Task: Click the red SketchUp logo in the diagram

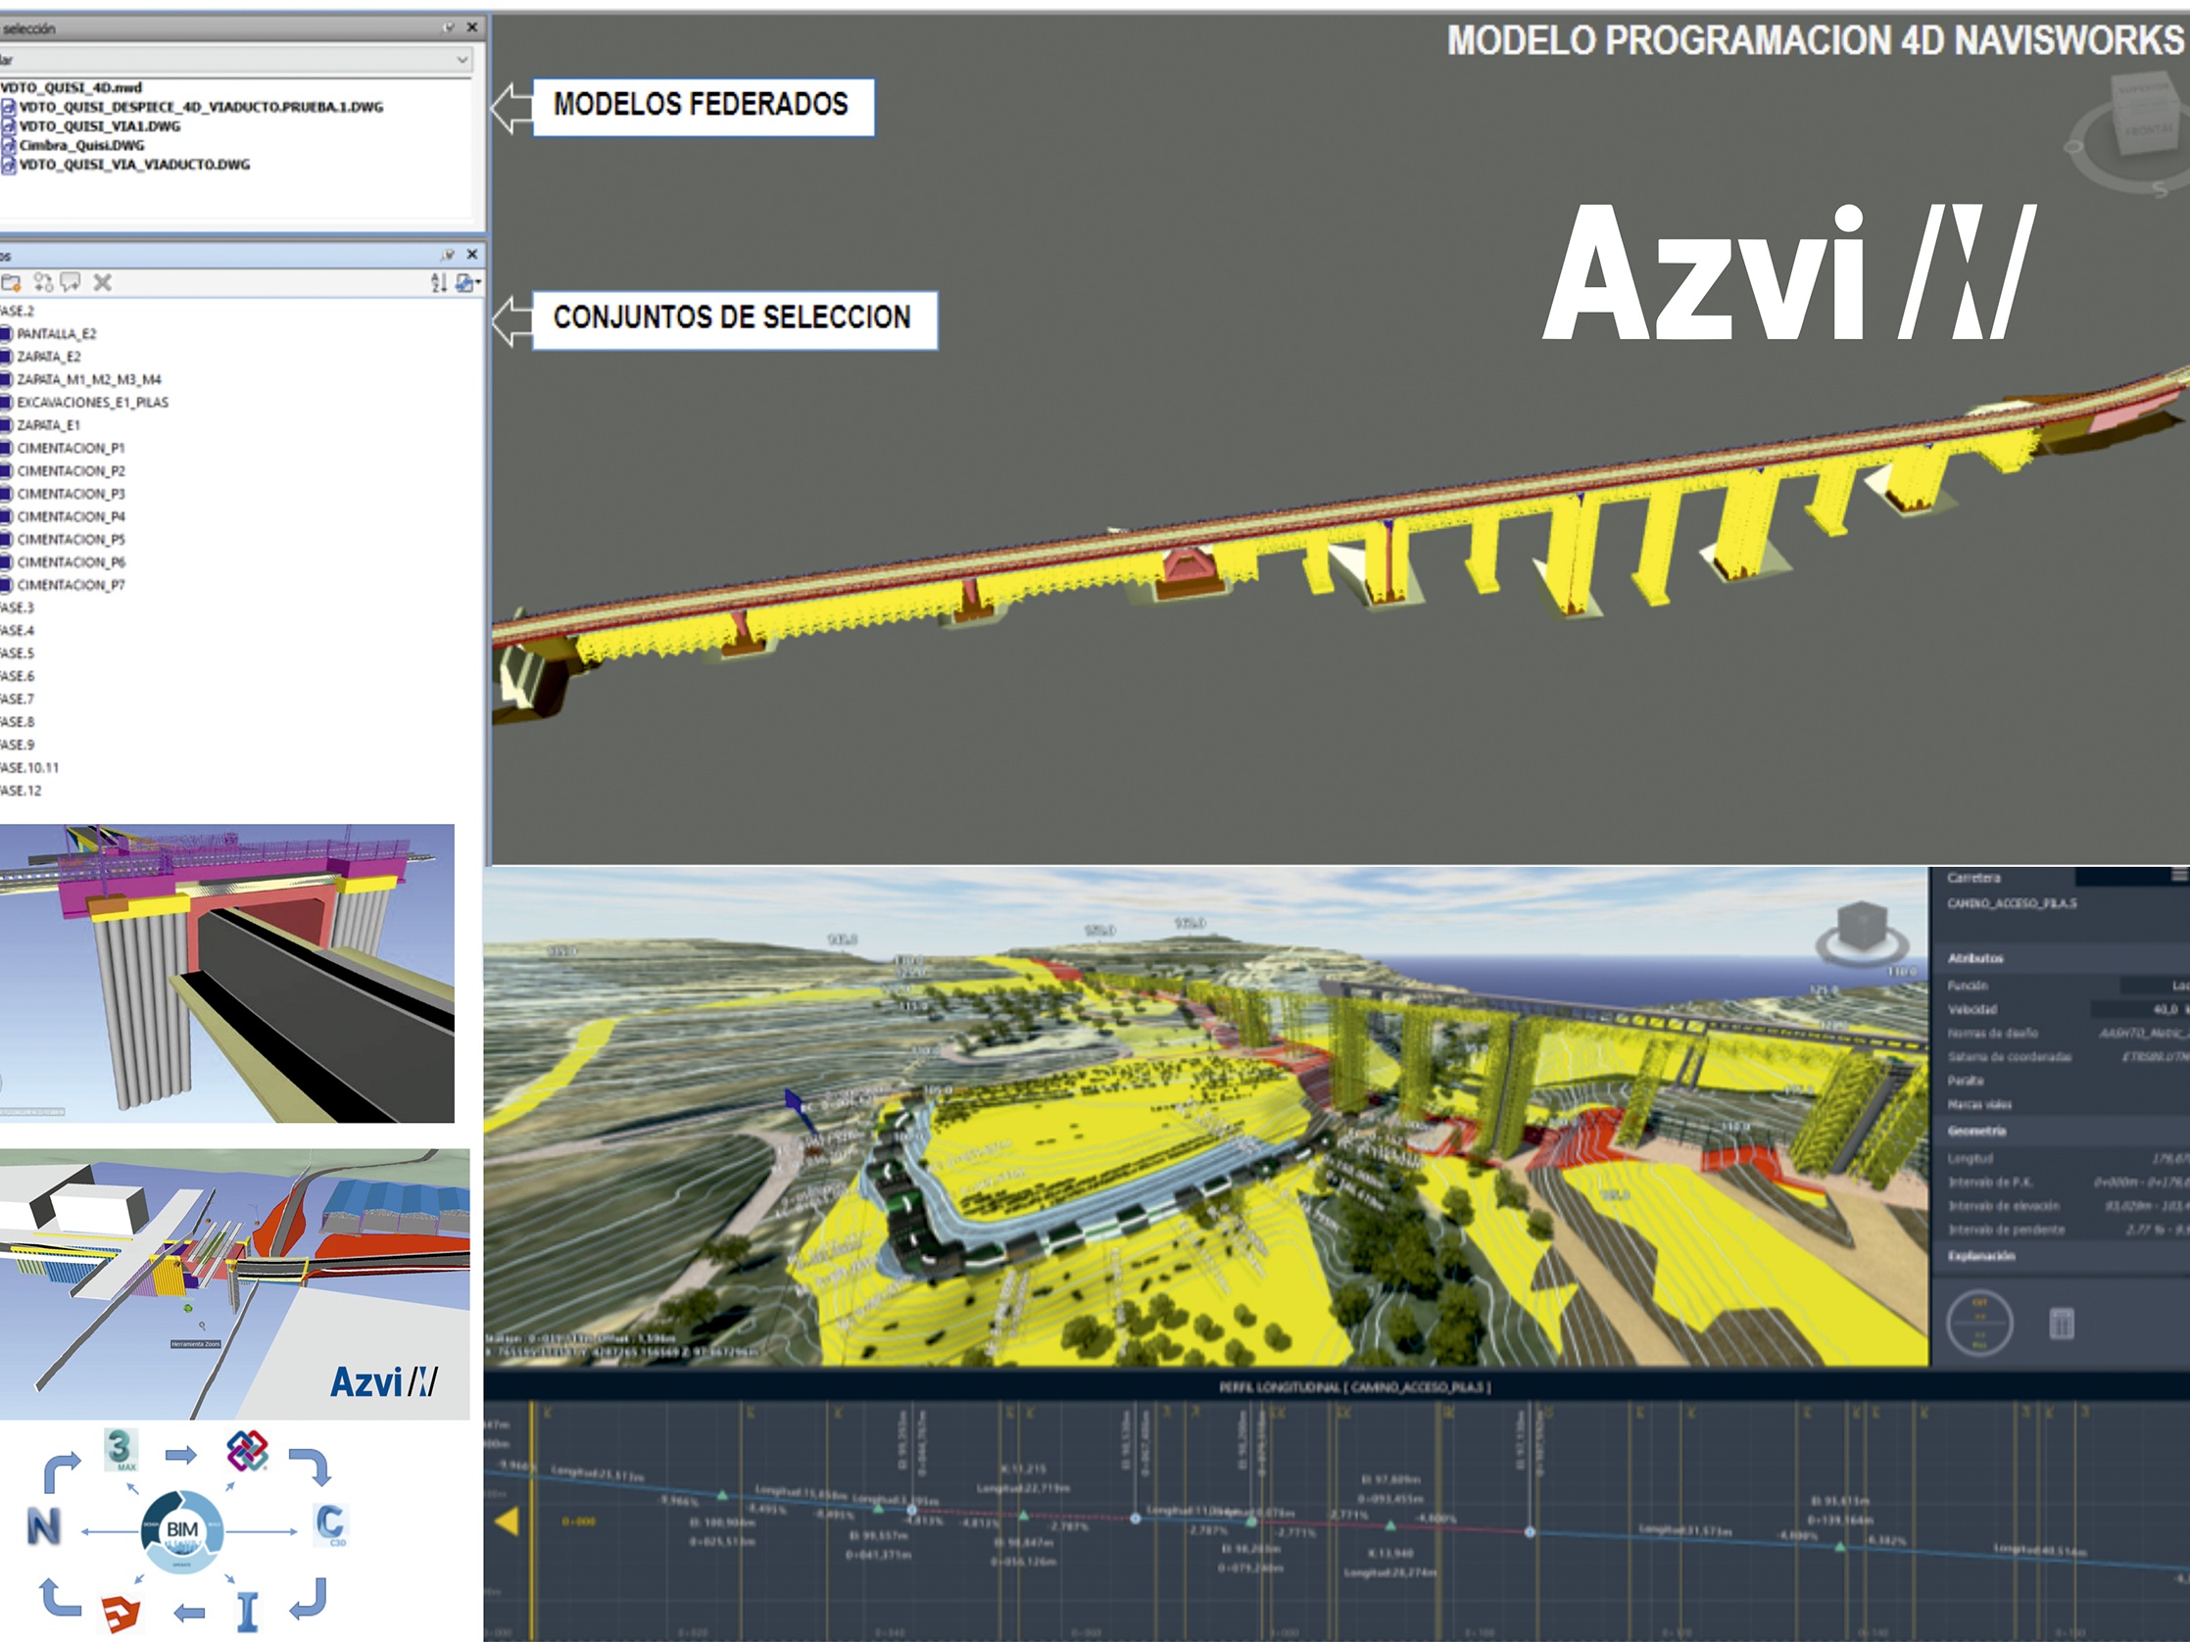Action: pos(121,1615)
